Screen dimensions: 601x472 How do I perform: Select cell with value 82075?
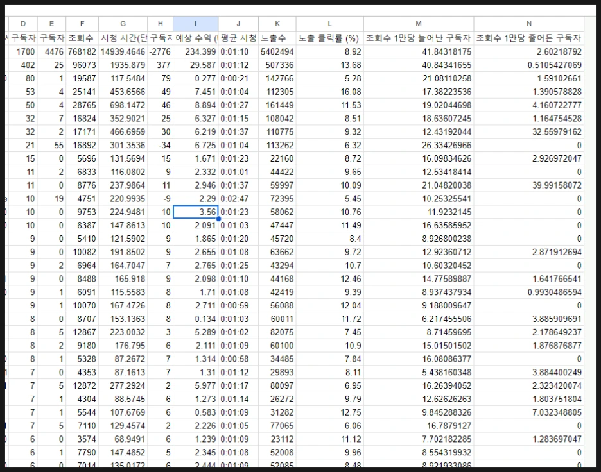click(x=277, y=332)
